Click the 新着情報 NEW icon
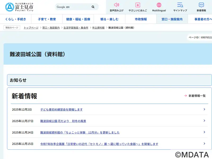This screenshot has height=159, width=212. (201, 5)
